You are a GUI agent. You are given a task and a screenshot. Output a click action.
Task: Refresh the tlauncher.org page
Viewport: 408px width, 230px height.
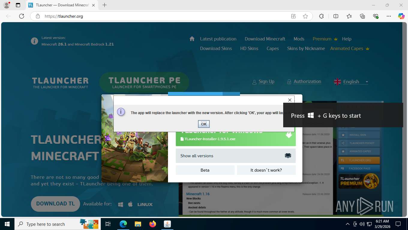(x=22, y=16)
